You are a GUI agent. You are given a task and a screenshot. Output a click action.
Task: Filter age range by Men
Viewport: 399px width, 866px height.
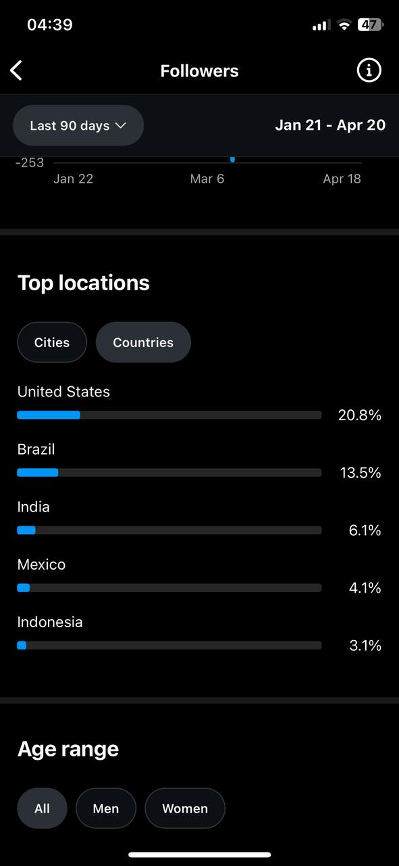pos(106,808)
